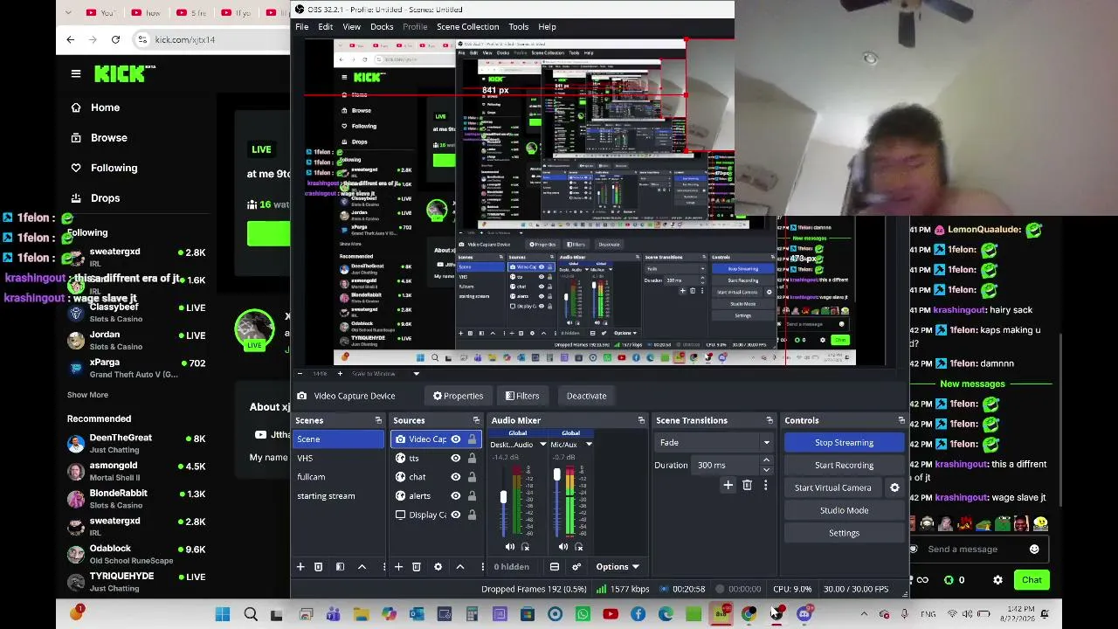Screen dimensions: 1118x629
Task: Open the Kick sidebar hamburger menu
Action: coord(76,73)
